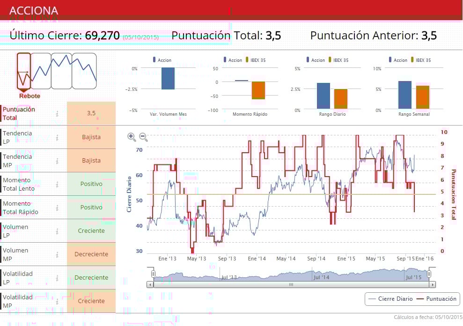This screenshot has width=463, height=326.
Task: Click the Ene '14 label on chart x-axis
Action: (257, 259)
